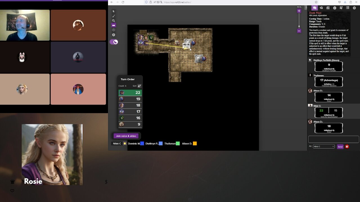360x202 pixels.
Task: Click the Rosie character portrait
Action: tap(52, 155)
